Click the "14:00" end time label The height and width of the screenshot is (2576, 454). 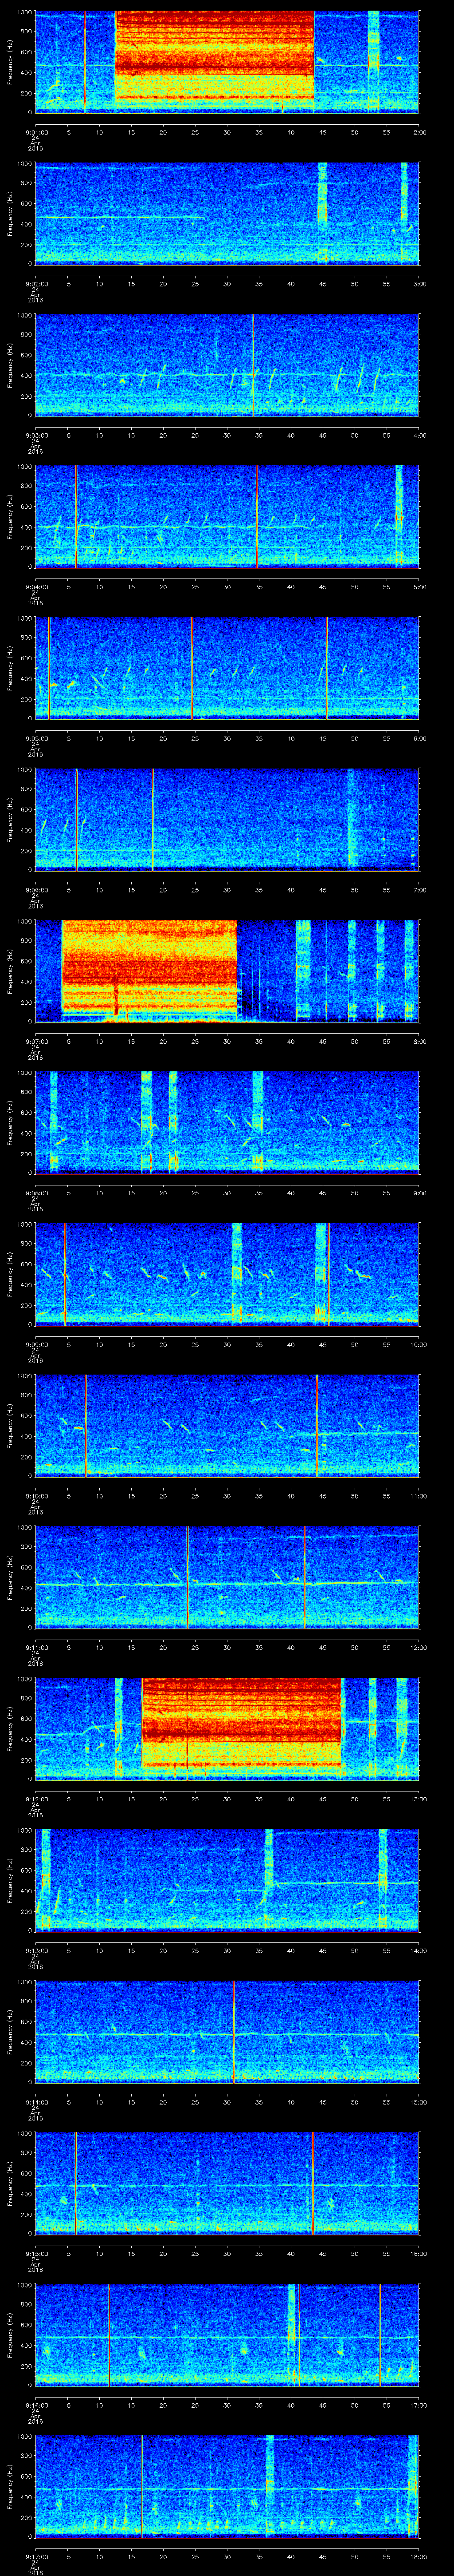pos(419,1950)
